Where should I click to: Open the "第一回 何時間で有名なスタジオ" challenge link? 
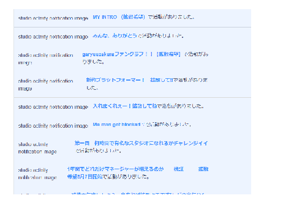pyautogui.click(x=141, y=143)
